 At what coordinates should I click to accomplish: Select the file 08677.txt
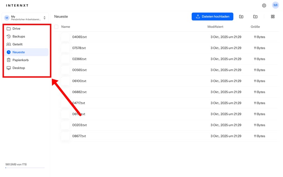click(79, 136)
